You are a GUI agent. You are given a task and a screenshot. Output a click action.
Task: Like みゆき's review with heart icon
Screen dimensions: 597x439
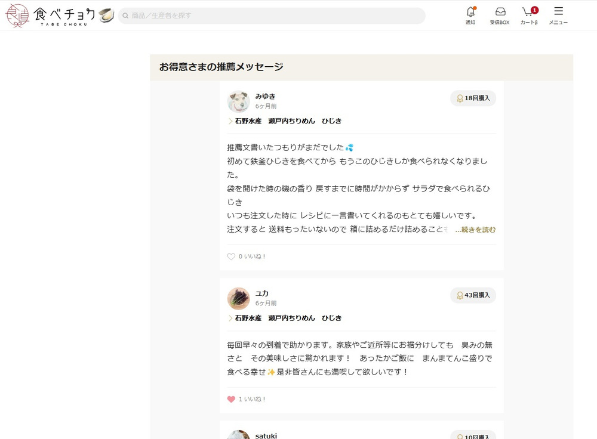[x=231, y=256]
